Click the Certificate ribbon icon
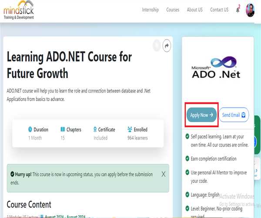This screenshot has height=218, width=261. tap(95, 129)
